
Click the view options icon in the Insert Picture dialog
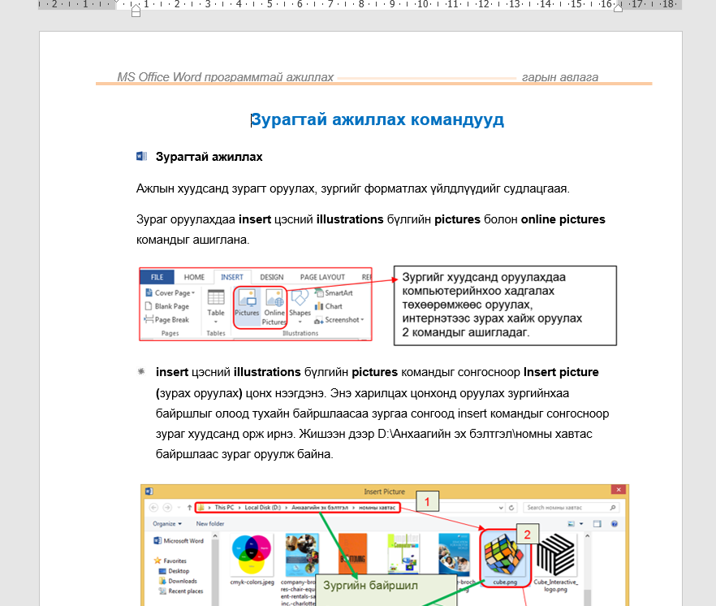pyautogui.click(x=572, y=524)
